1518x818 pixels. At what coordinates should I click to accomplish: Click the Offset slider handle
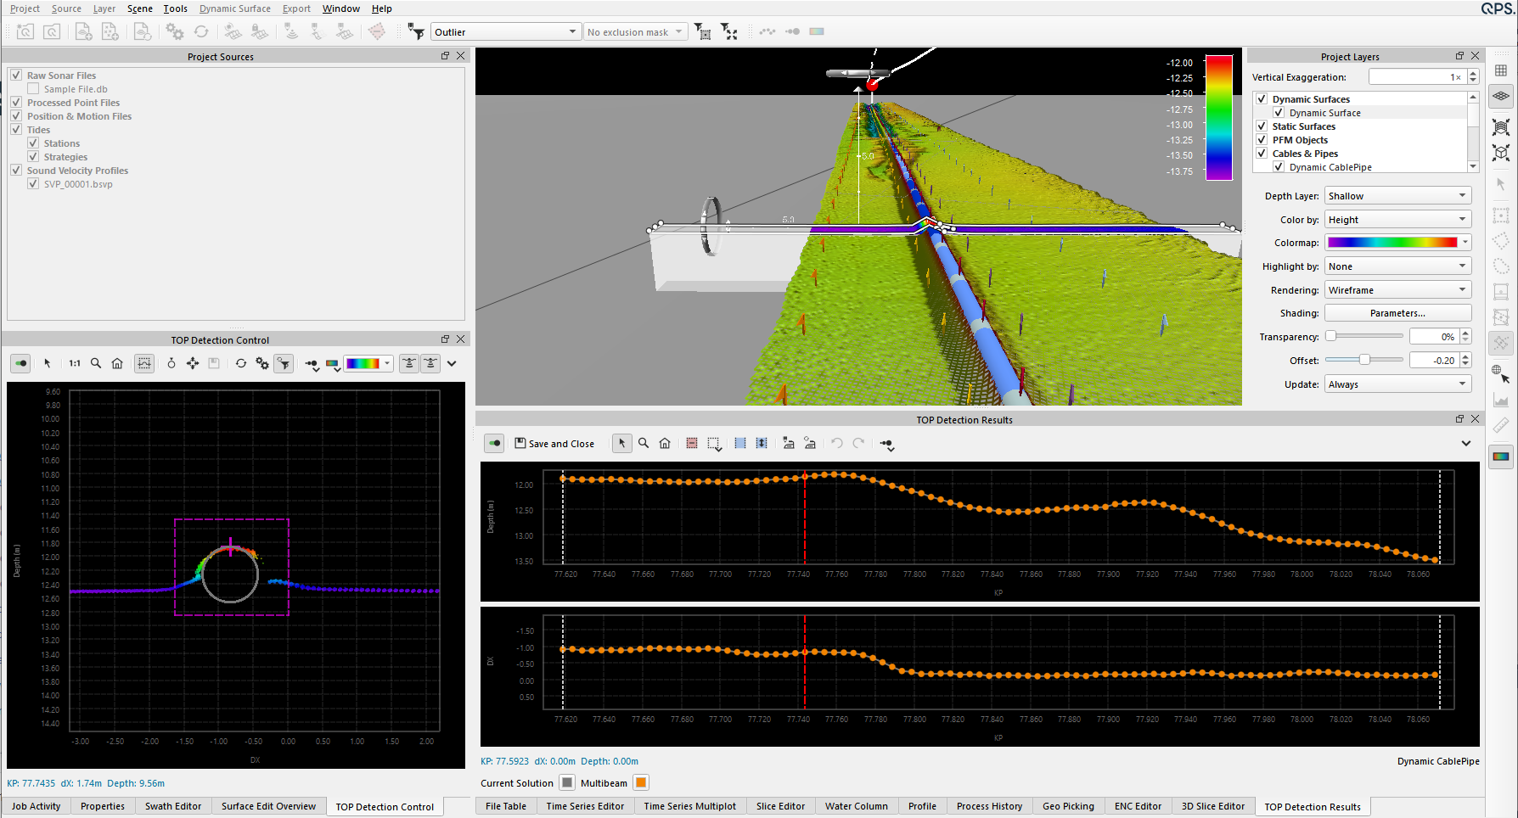point(1364,360)
